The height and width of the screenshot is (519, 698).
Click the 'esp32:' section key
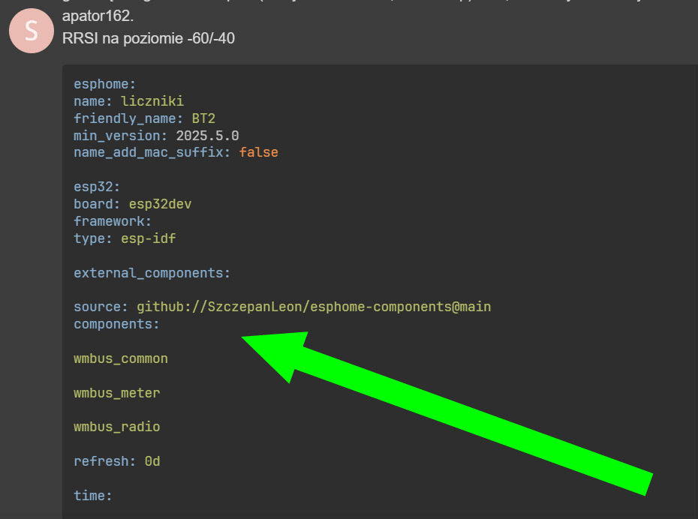click(97, 187)
